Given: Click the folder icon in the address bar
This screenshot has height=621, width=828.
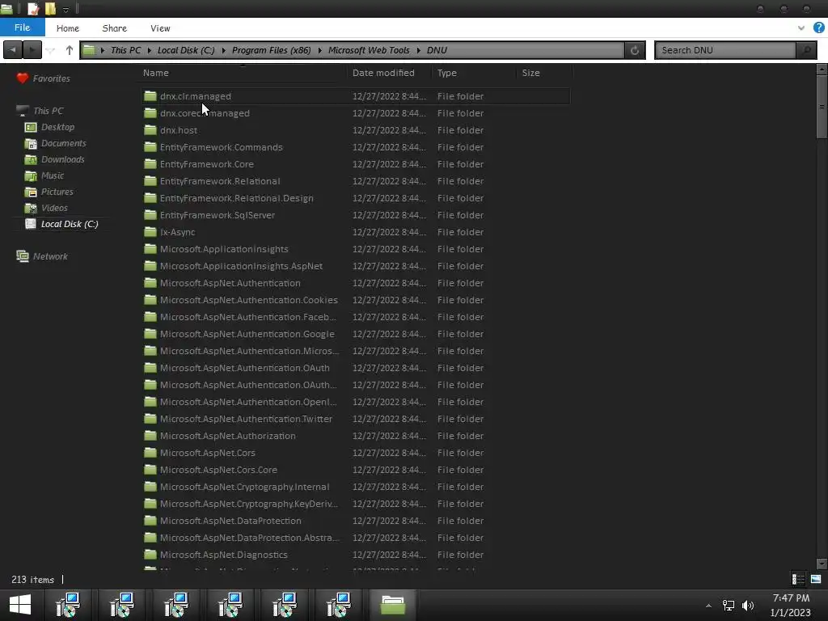Looking at the screenshot, I should 89,50.
